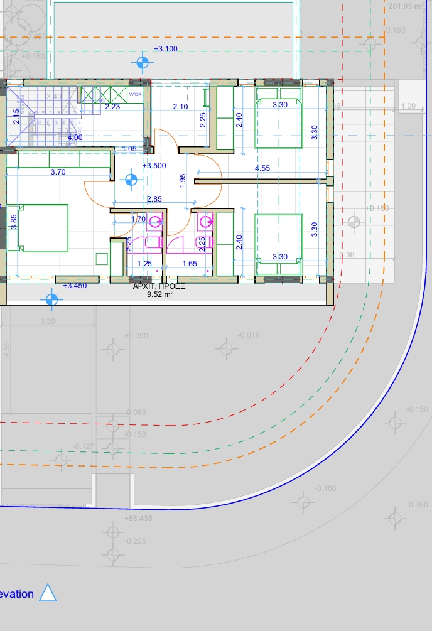Image resolution: width=432 pixels, height=631 pixels.
Task: Click the 4.55 dimension text
Action: 262,168
